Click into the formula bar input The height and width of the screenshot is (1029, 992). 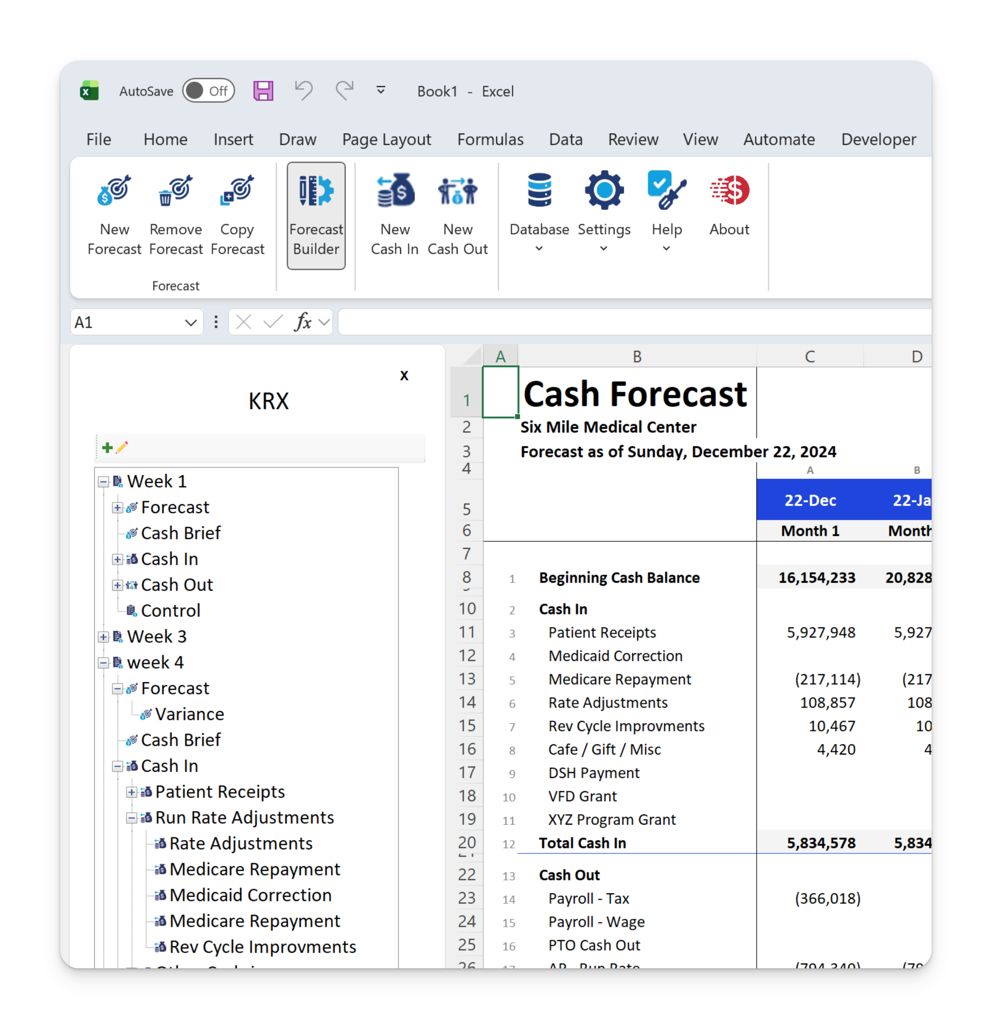point(629,322)
